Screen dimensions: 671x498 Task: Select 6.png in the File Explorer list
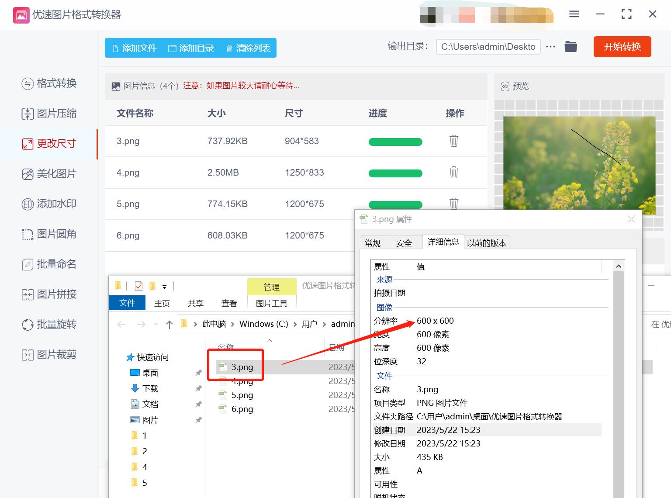coord(243,409)
